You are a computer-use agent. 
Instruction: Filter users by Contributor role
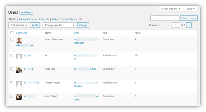[x=71, y=19]
